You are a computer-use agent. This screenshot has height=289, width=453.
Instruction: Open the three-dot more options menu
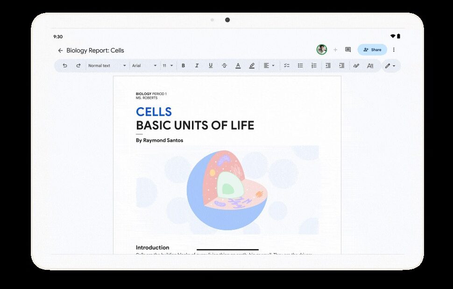point(394,50)
